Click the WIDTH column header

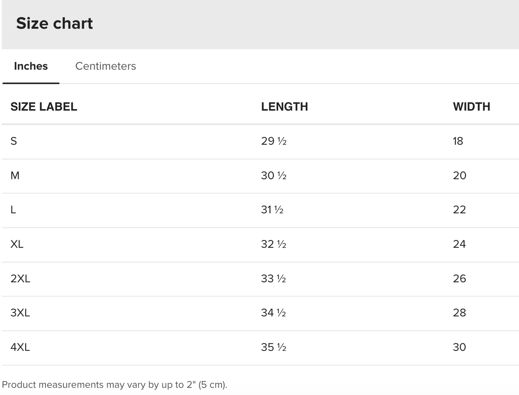[471, 107]
